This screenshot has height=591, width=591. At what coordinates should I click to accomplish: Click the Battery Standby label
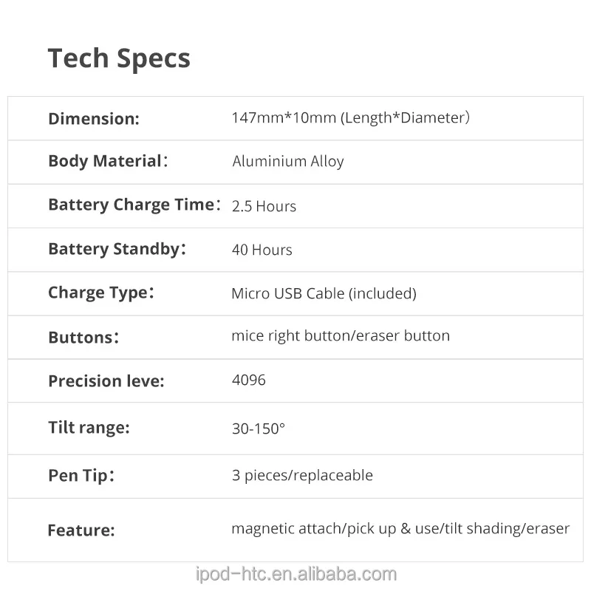[x=117, y=249]
